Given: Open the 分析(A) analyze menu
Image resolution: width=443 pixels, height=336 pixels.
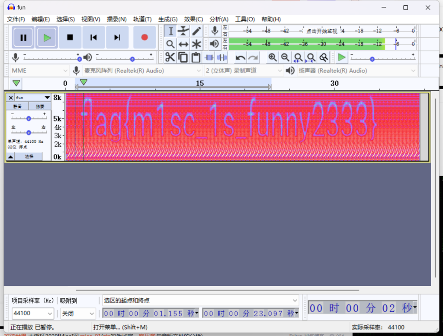Looking at the screenshot, I should coord(218,19).
